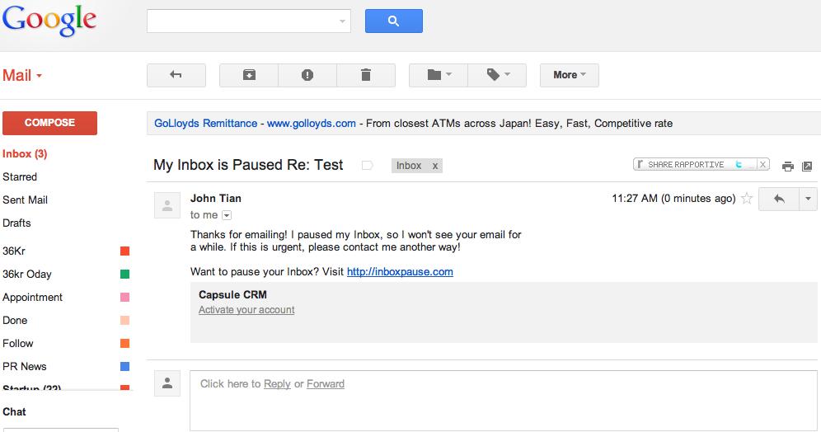Screen dimensions: 821x432
Task: Open the inboxpause.com link
Action: click(x=400, y=272)
